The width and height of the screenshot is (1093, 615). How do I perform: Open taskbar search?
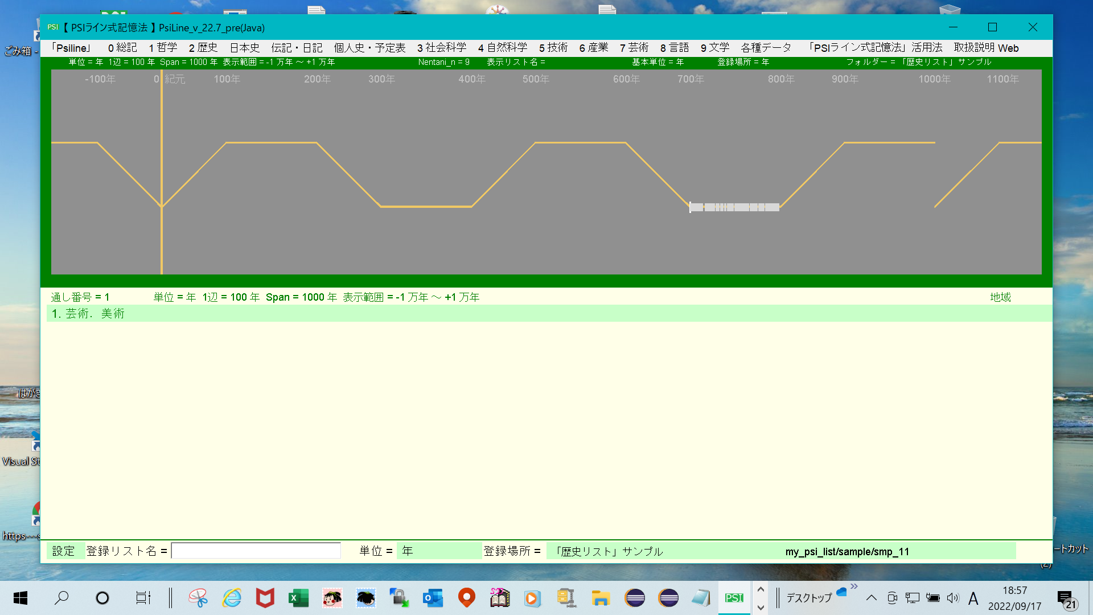(61, 598)
